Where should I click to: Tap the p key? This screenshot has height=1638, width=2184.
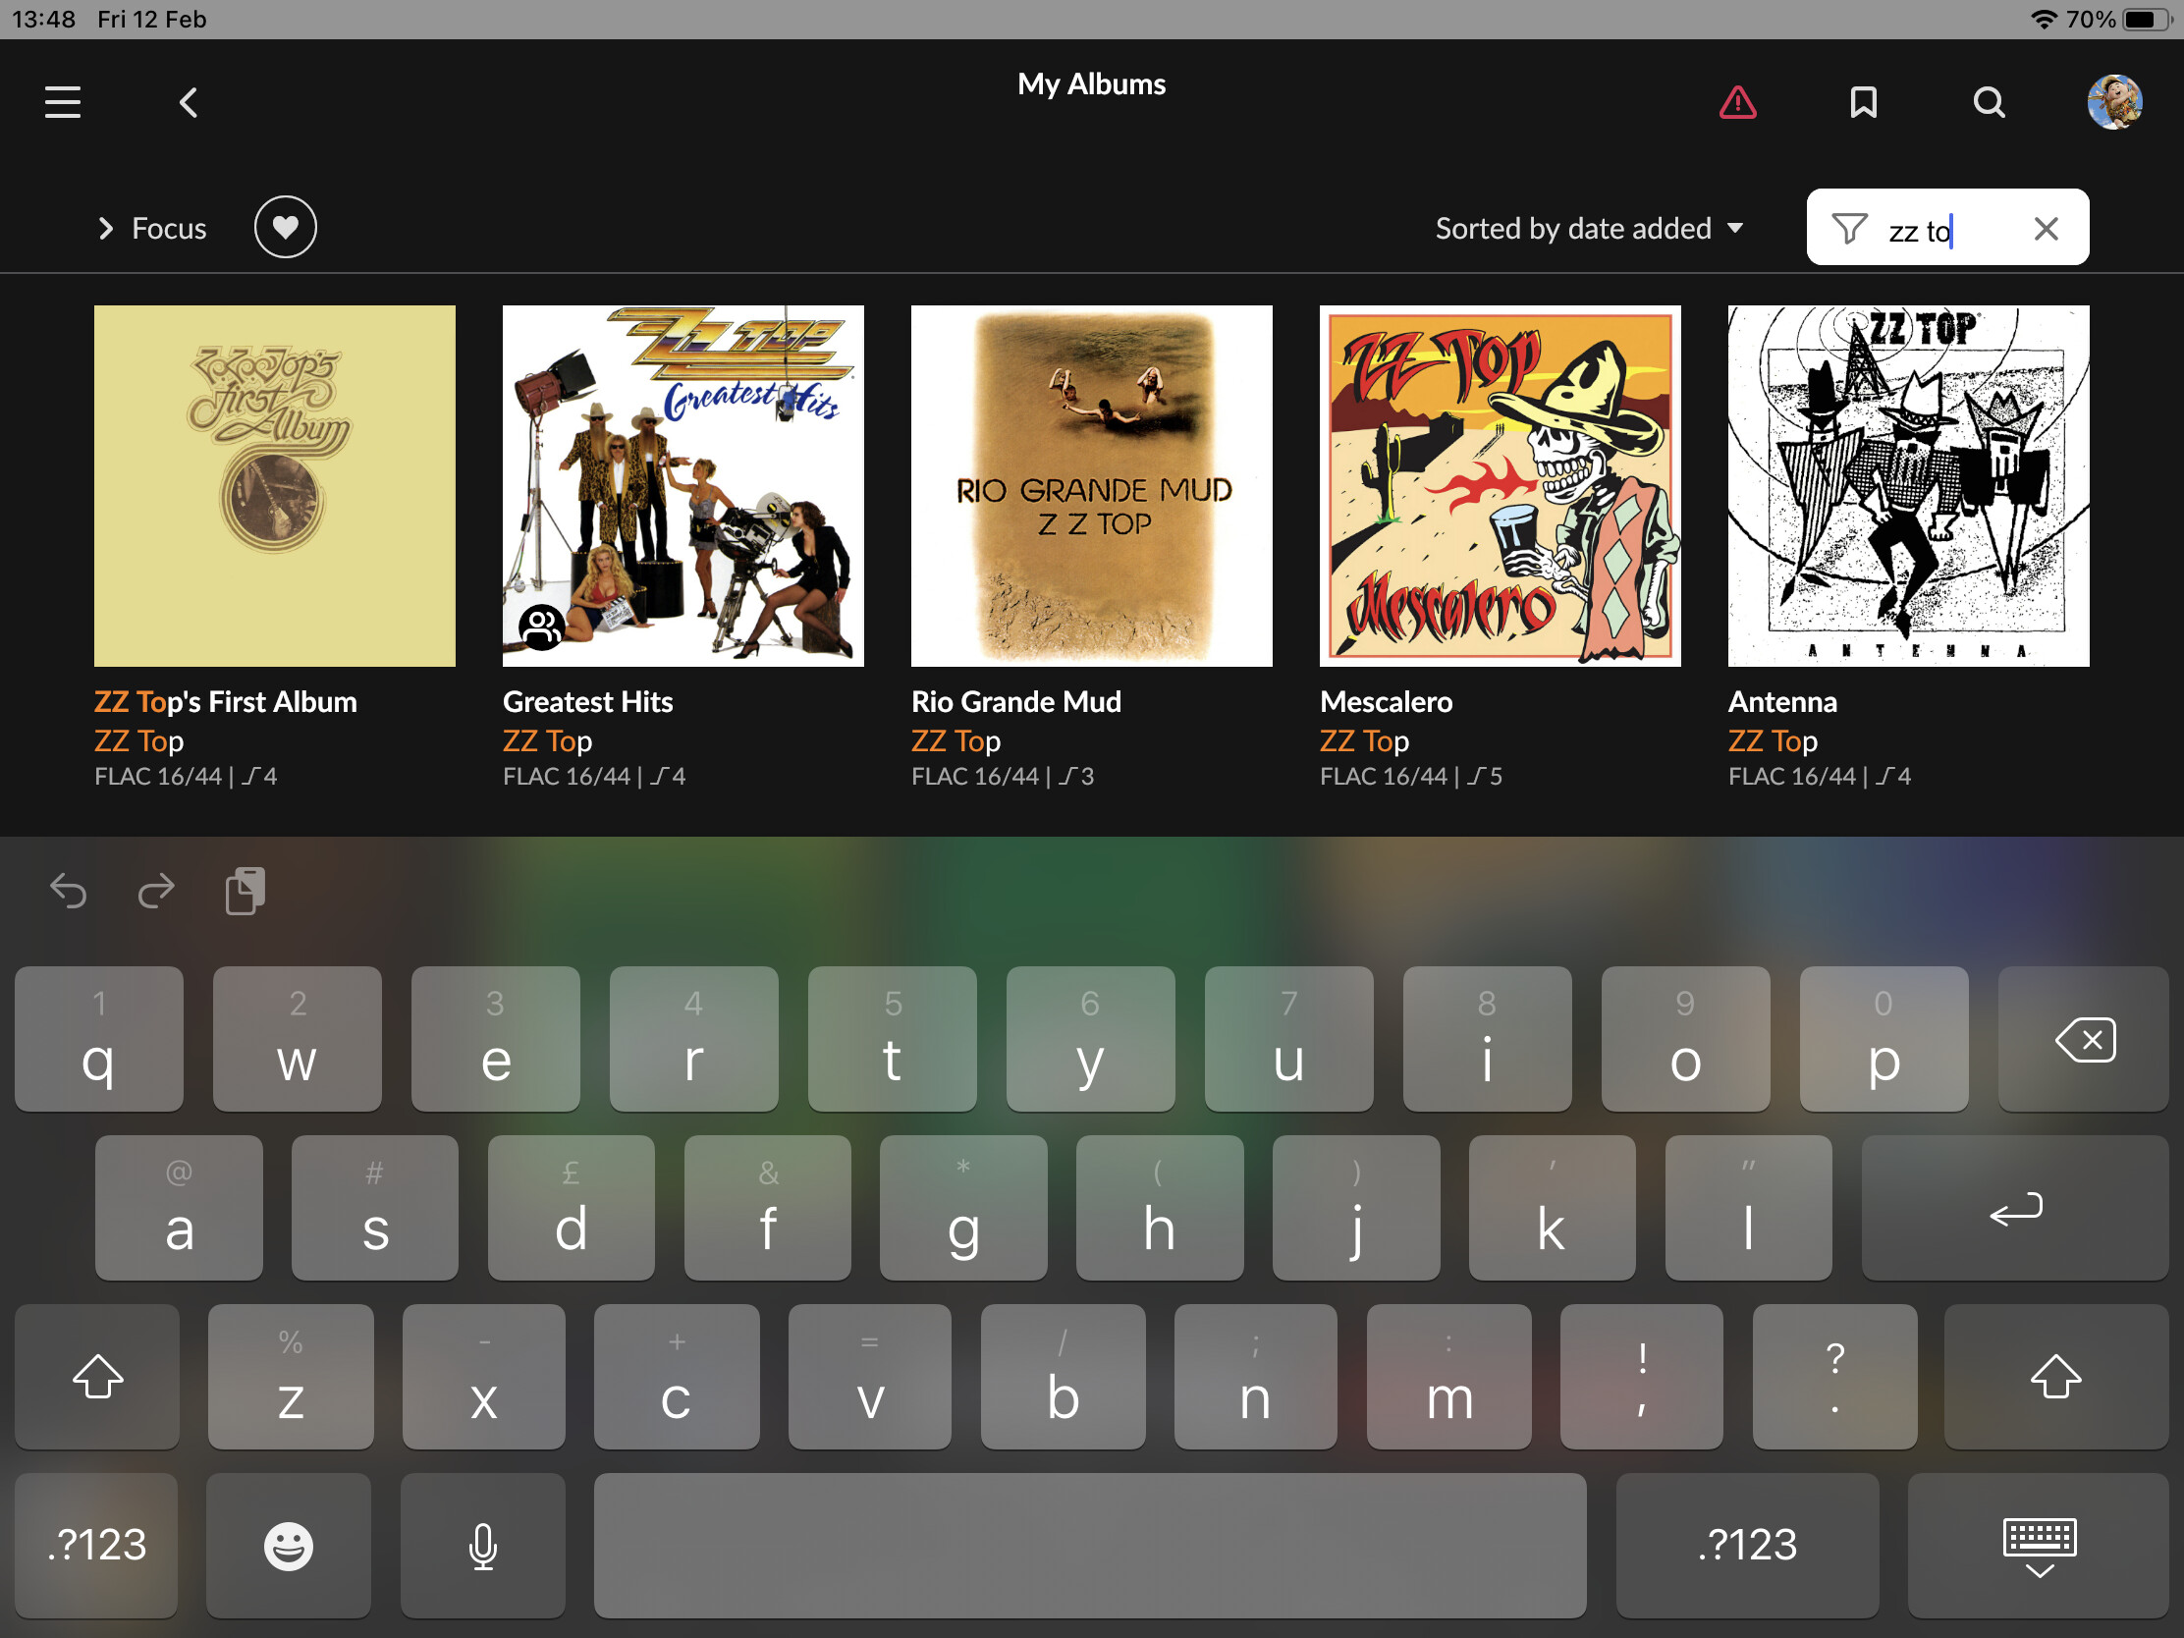tap(1884, 1040)
